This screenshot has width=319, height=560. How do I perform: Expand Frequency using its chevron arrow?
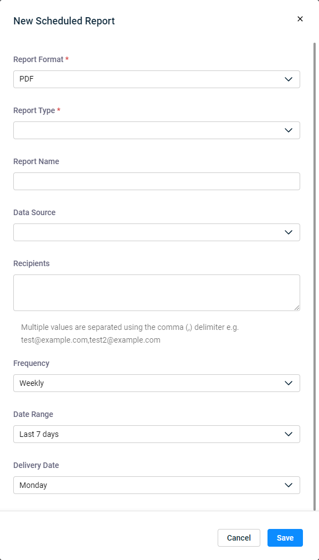(289, 383)
